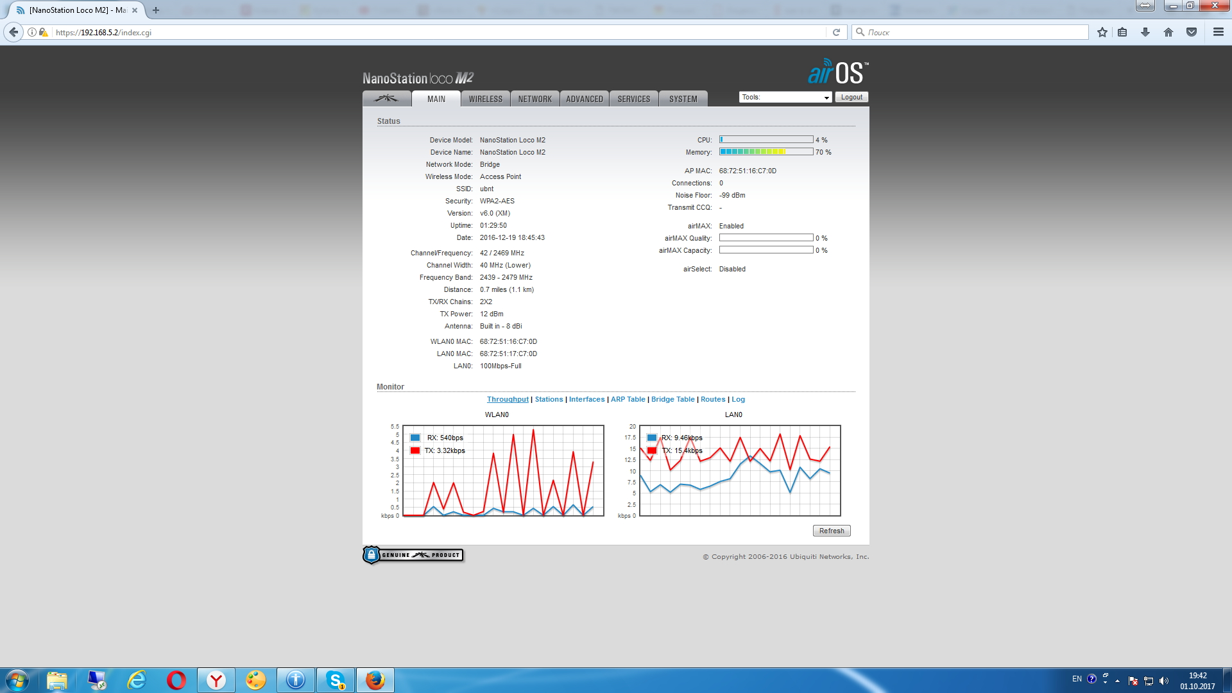Click the blue help tray icon
Screen dimensions: 1232x693
pos(1091,679)
